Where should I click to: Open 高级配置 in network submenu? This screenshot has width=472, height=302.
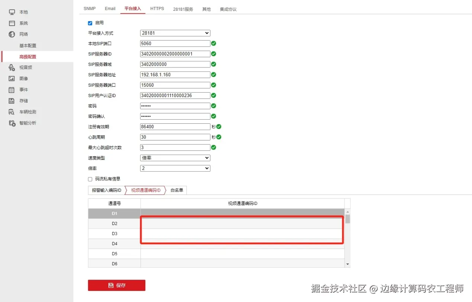tap(28, 57)
